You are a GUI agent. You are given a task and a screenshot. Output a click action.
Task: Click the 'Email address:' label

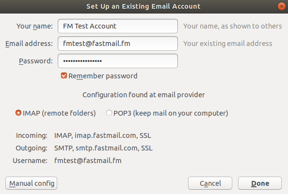pyautogui.click(x=29, y=44)
